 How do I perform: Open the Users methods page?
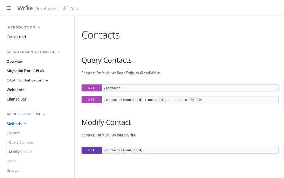tap(11, 161)
